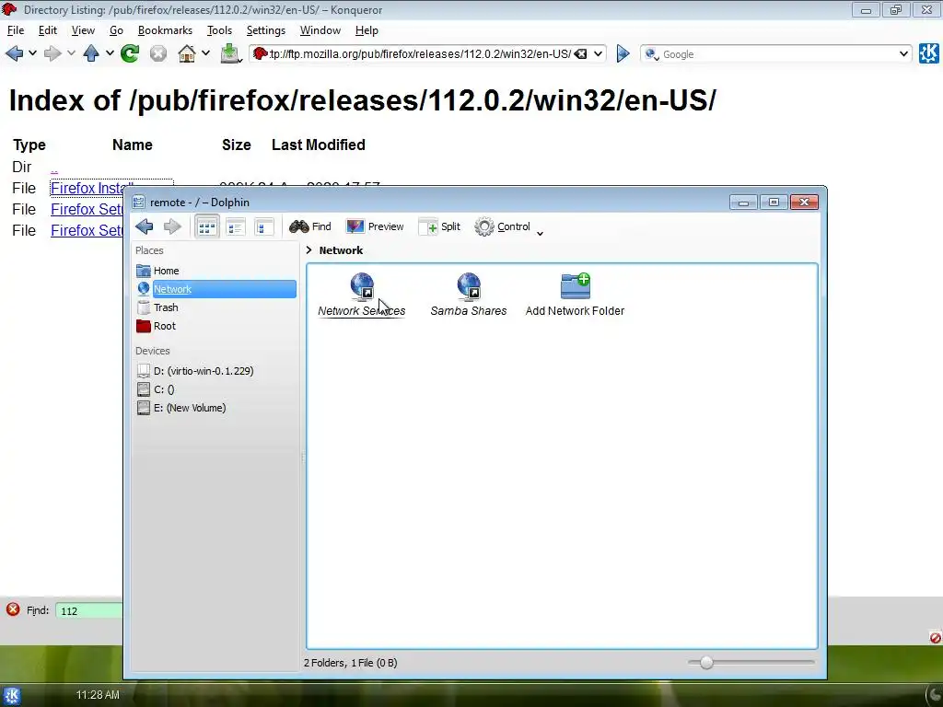Expand the location bar URL history dropdown

tap(598, 54)
